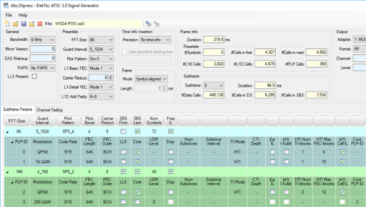Click the Atsc3Xpress app icon in title bar
The image size is (366, 207).
[5, 5]
